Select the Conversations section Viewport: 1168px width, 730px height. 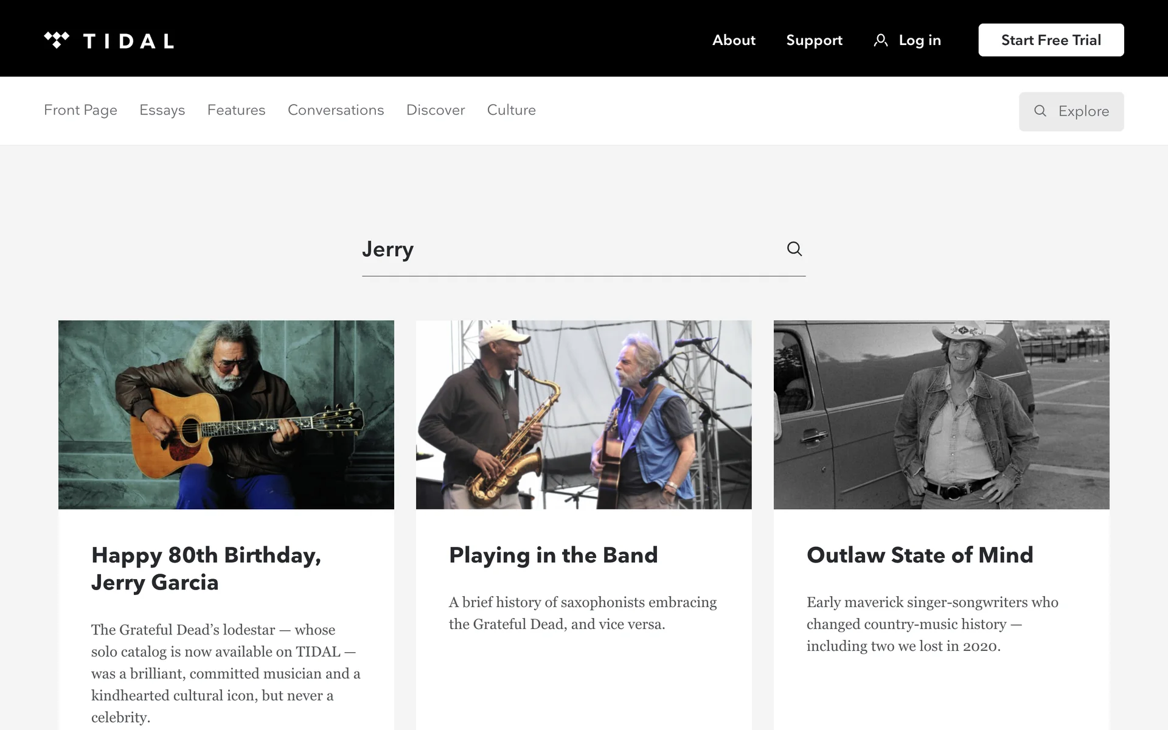click(x=336, y=110)
